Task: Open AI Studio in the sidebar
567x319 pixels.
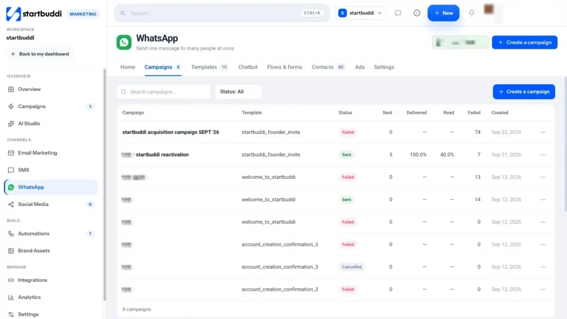Action: (51, 124)
